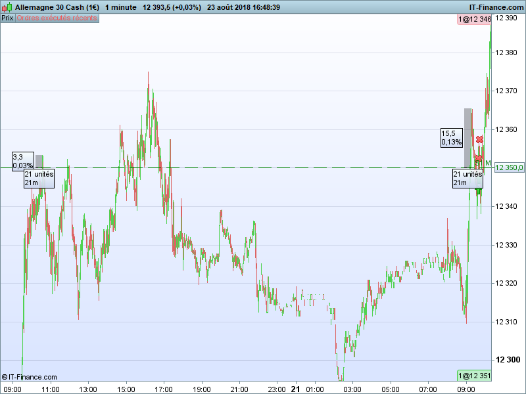Click the 21:00 time axis label

point(239,389)
